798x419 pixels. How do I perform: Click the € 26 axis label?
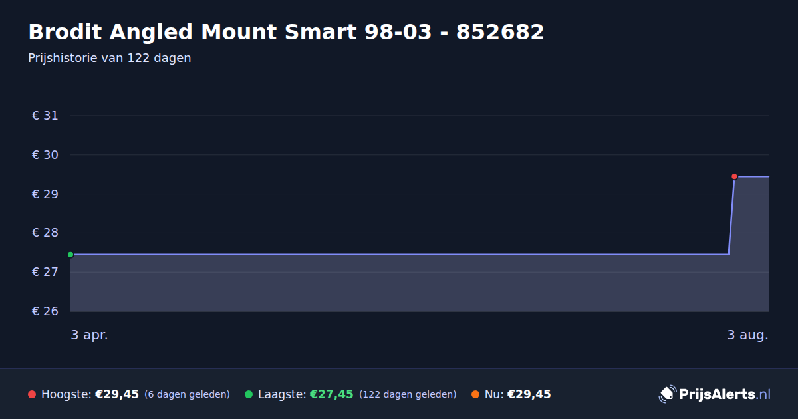pyautogui.click(x=45, y=311)
